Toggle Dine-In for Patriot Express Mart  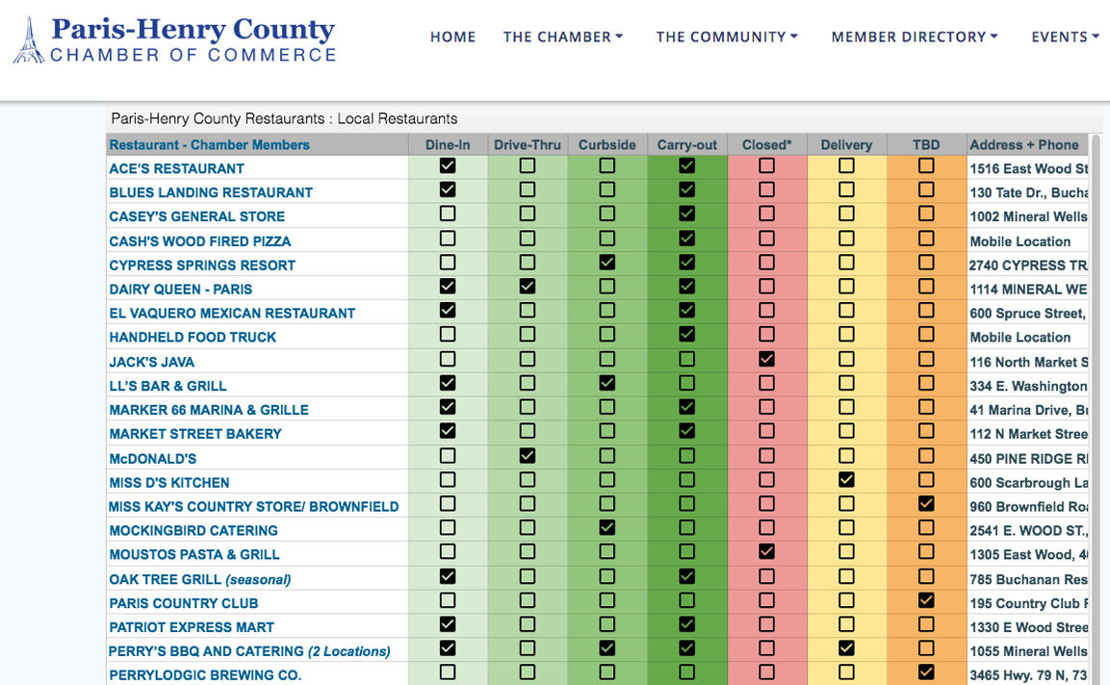(448, 624)
